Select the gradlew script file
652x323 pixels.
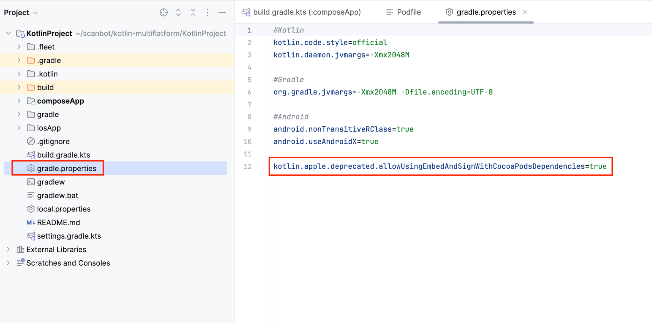51,182
